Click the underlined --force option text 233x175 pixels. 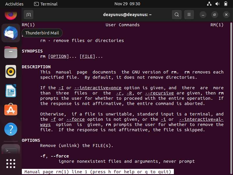click(x=75, y=119)
